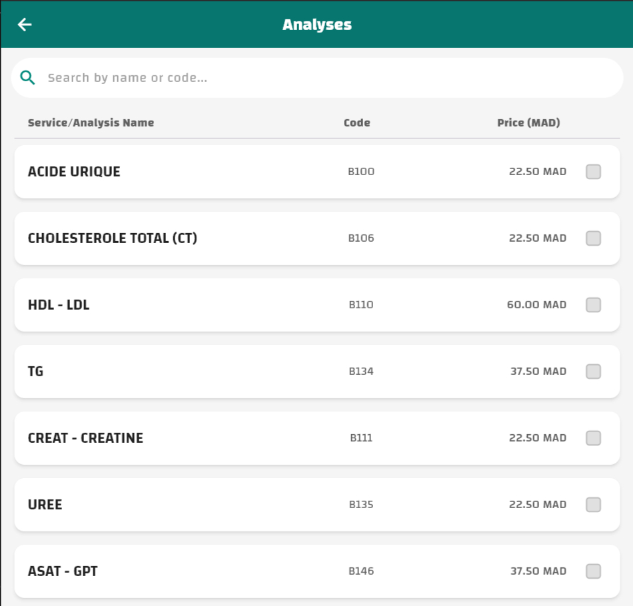Click the Code column header

tap(356, 123)
